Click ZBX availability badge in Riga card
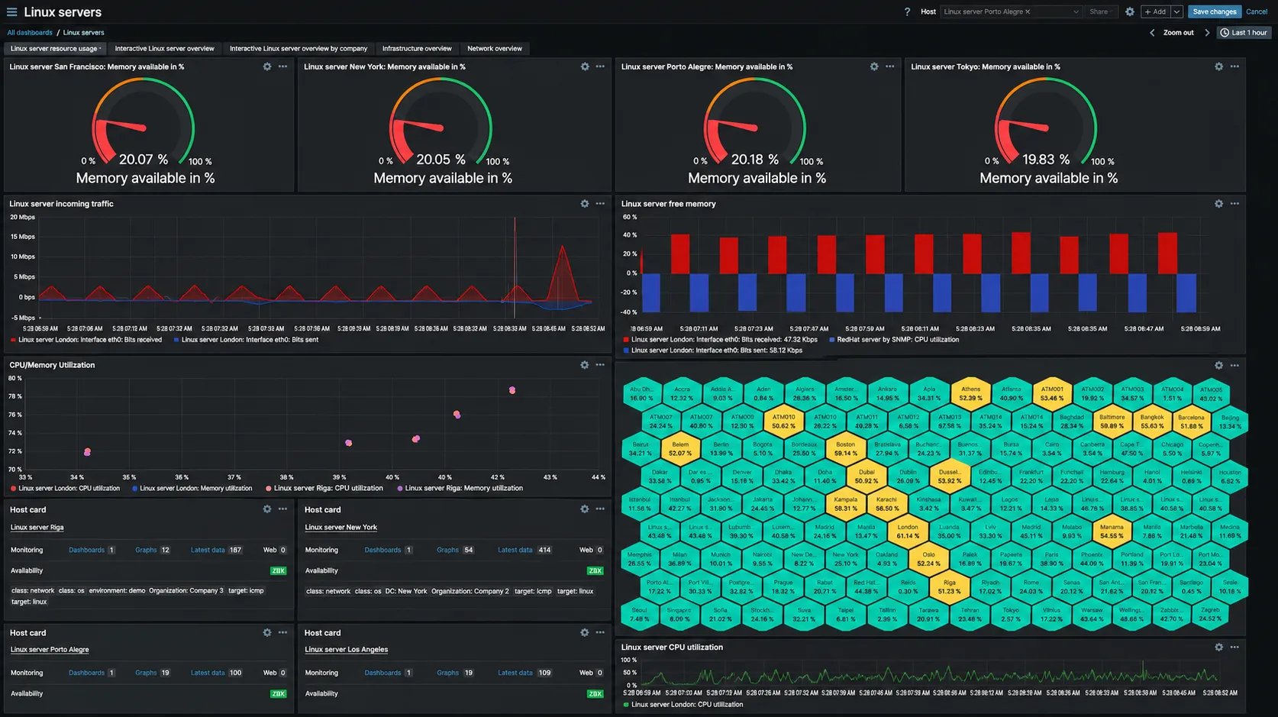The image size is (1278, 717). pos(278,571)
